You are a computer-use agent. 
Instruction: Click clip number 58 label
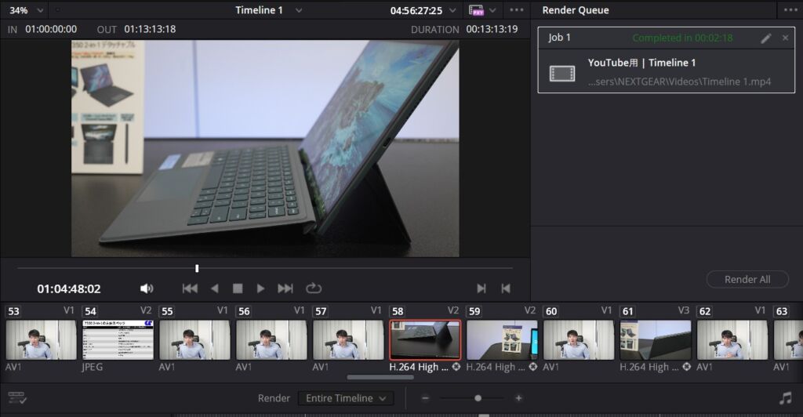click(x=398, y=311)
